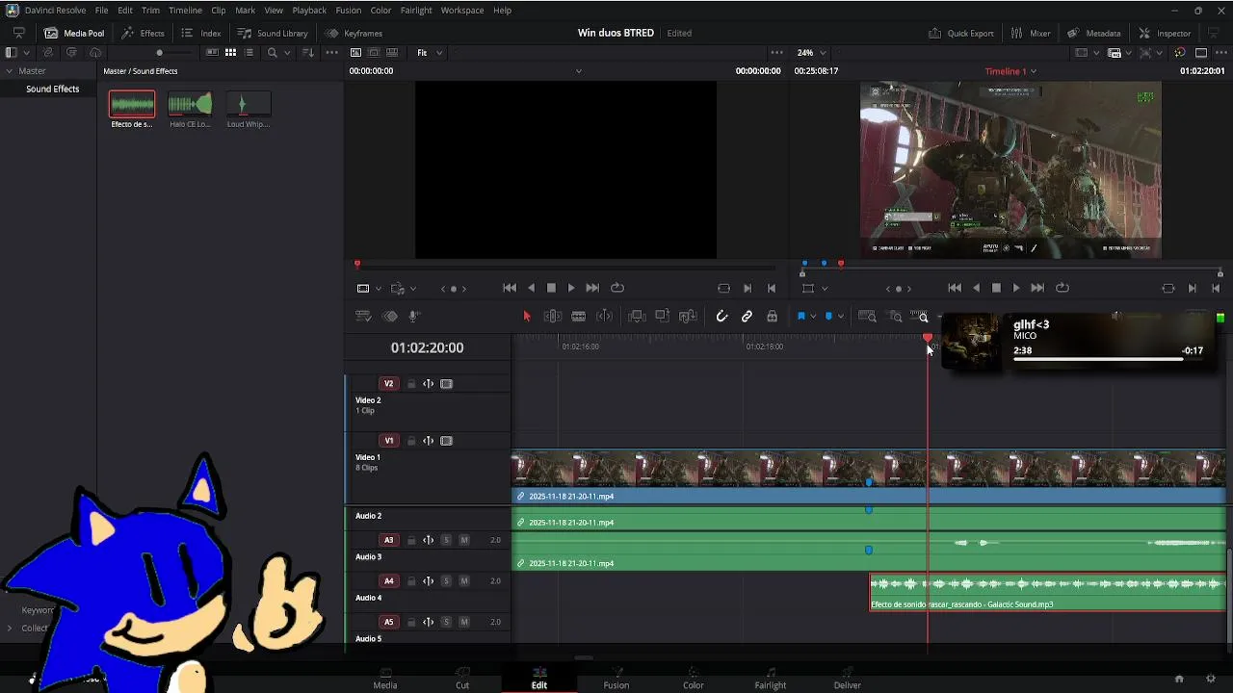Solo the A3 audio track
The height and width of the screenshot is (693, 1233).
pos(446,540)
